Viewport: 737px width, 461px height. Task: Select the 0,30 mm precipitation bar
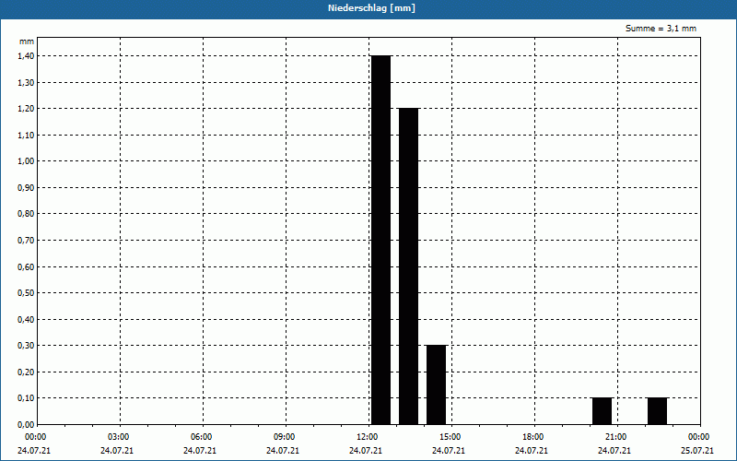436,384
